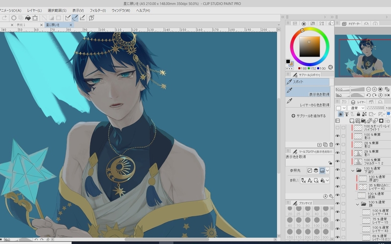Toggle visibility of layer 影3
Screen dimensions: 391x244
[x=338, y=136]
